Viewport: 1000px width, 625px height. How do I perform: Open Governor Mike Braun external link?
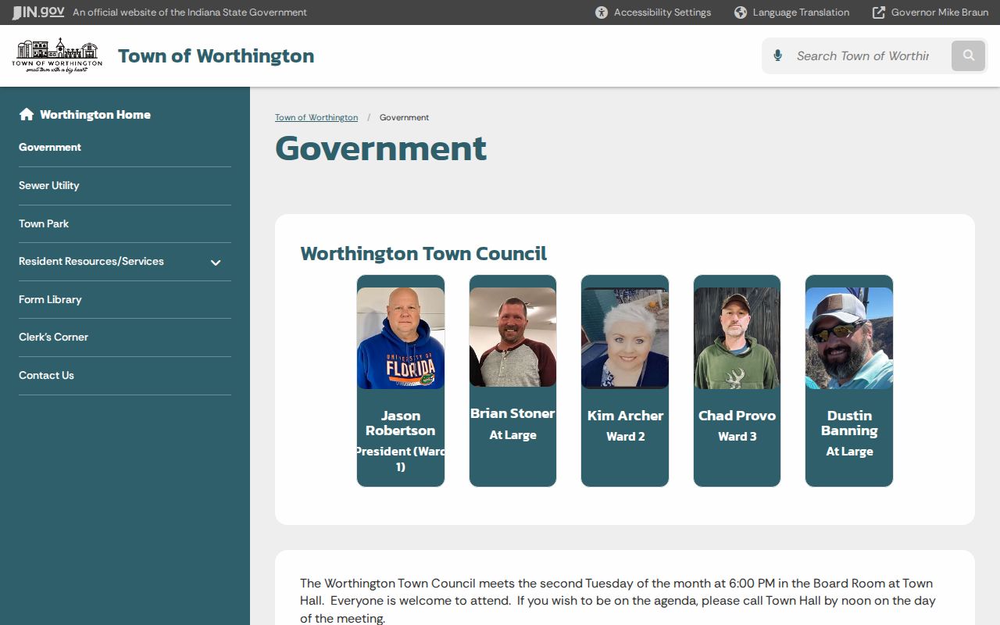tap(930, 12)
